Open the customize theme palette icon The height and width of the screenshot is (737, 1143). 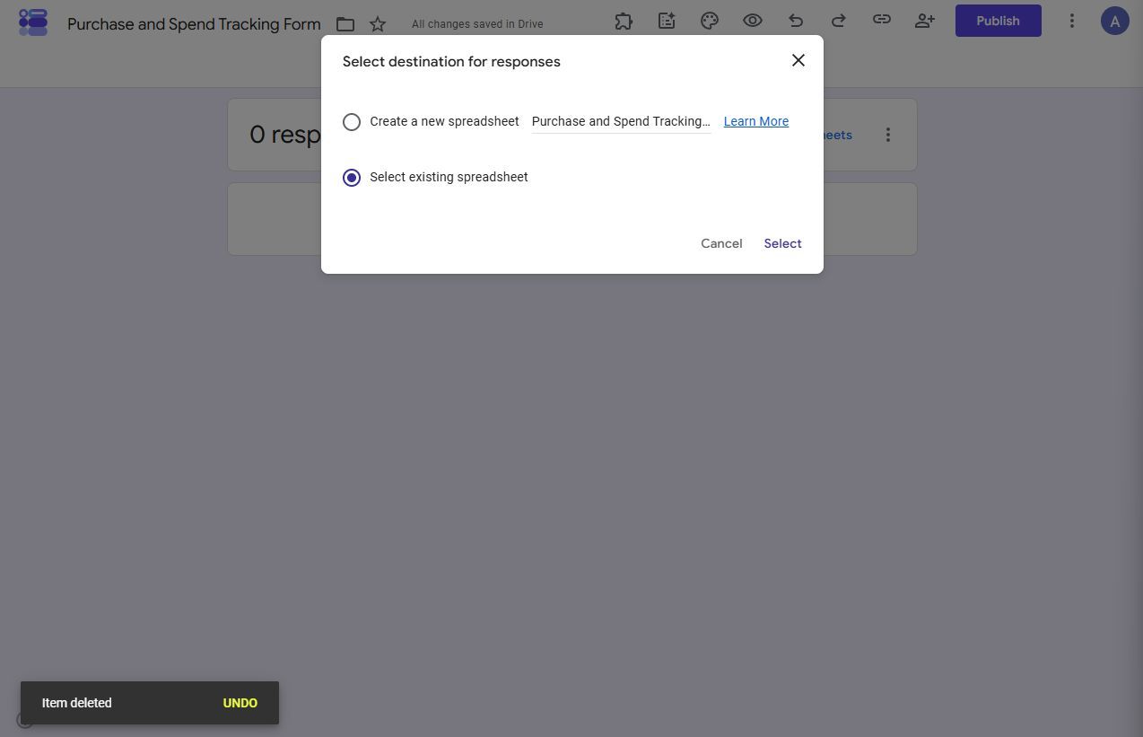(x=710, y=21)
